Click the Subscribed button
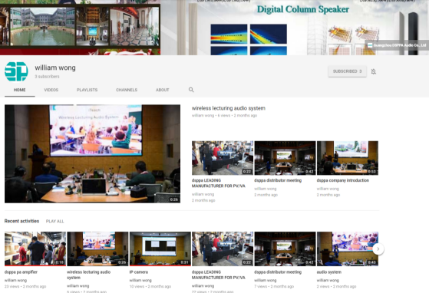This screenshot has height=293, width=429. pyautogui.click(x=347, y=71)
